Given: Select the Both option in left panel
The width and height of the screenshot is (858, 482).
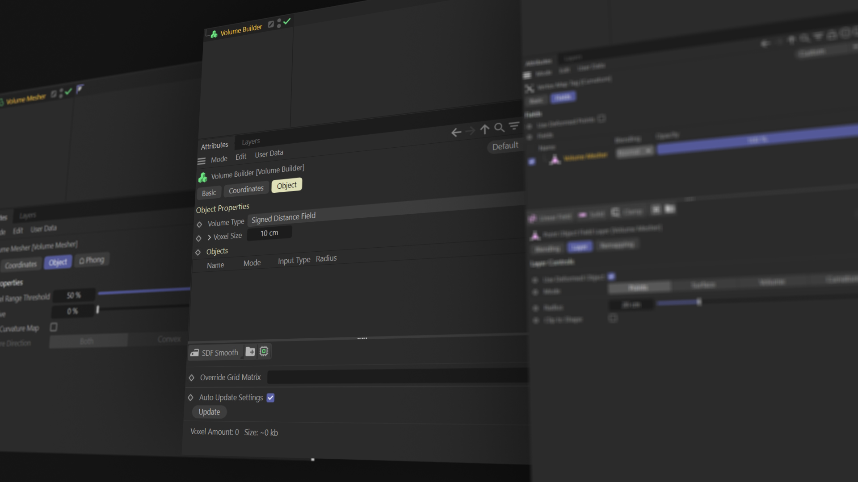Looking at the screenshot, I should [88, 341].
